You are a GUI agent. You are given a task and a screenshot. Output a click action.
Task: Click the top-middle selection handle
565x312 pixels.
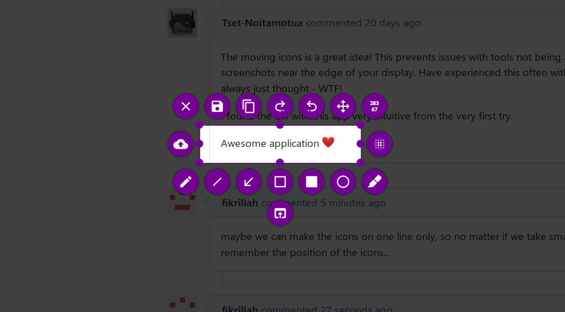(280, 125)
